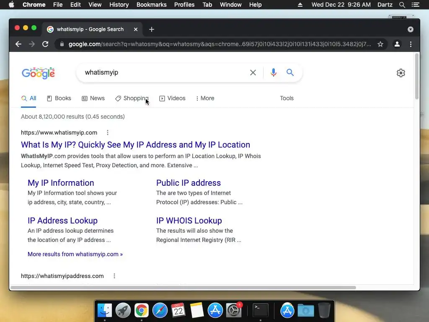
Task: Open the Help menu
Action: click(255, 5)
